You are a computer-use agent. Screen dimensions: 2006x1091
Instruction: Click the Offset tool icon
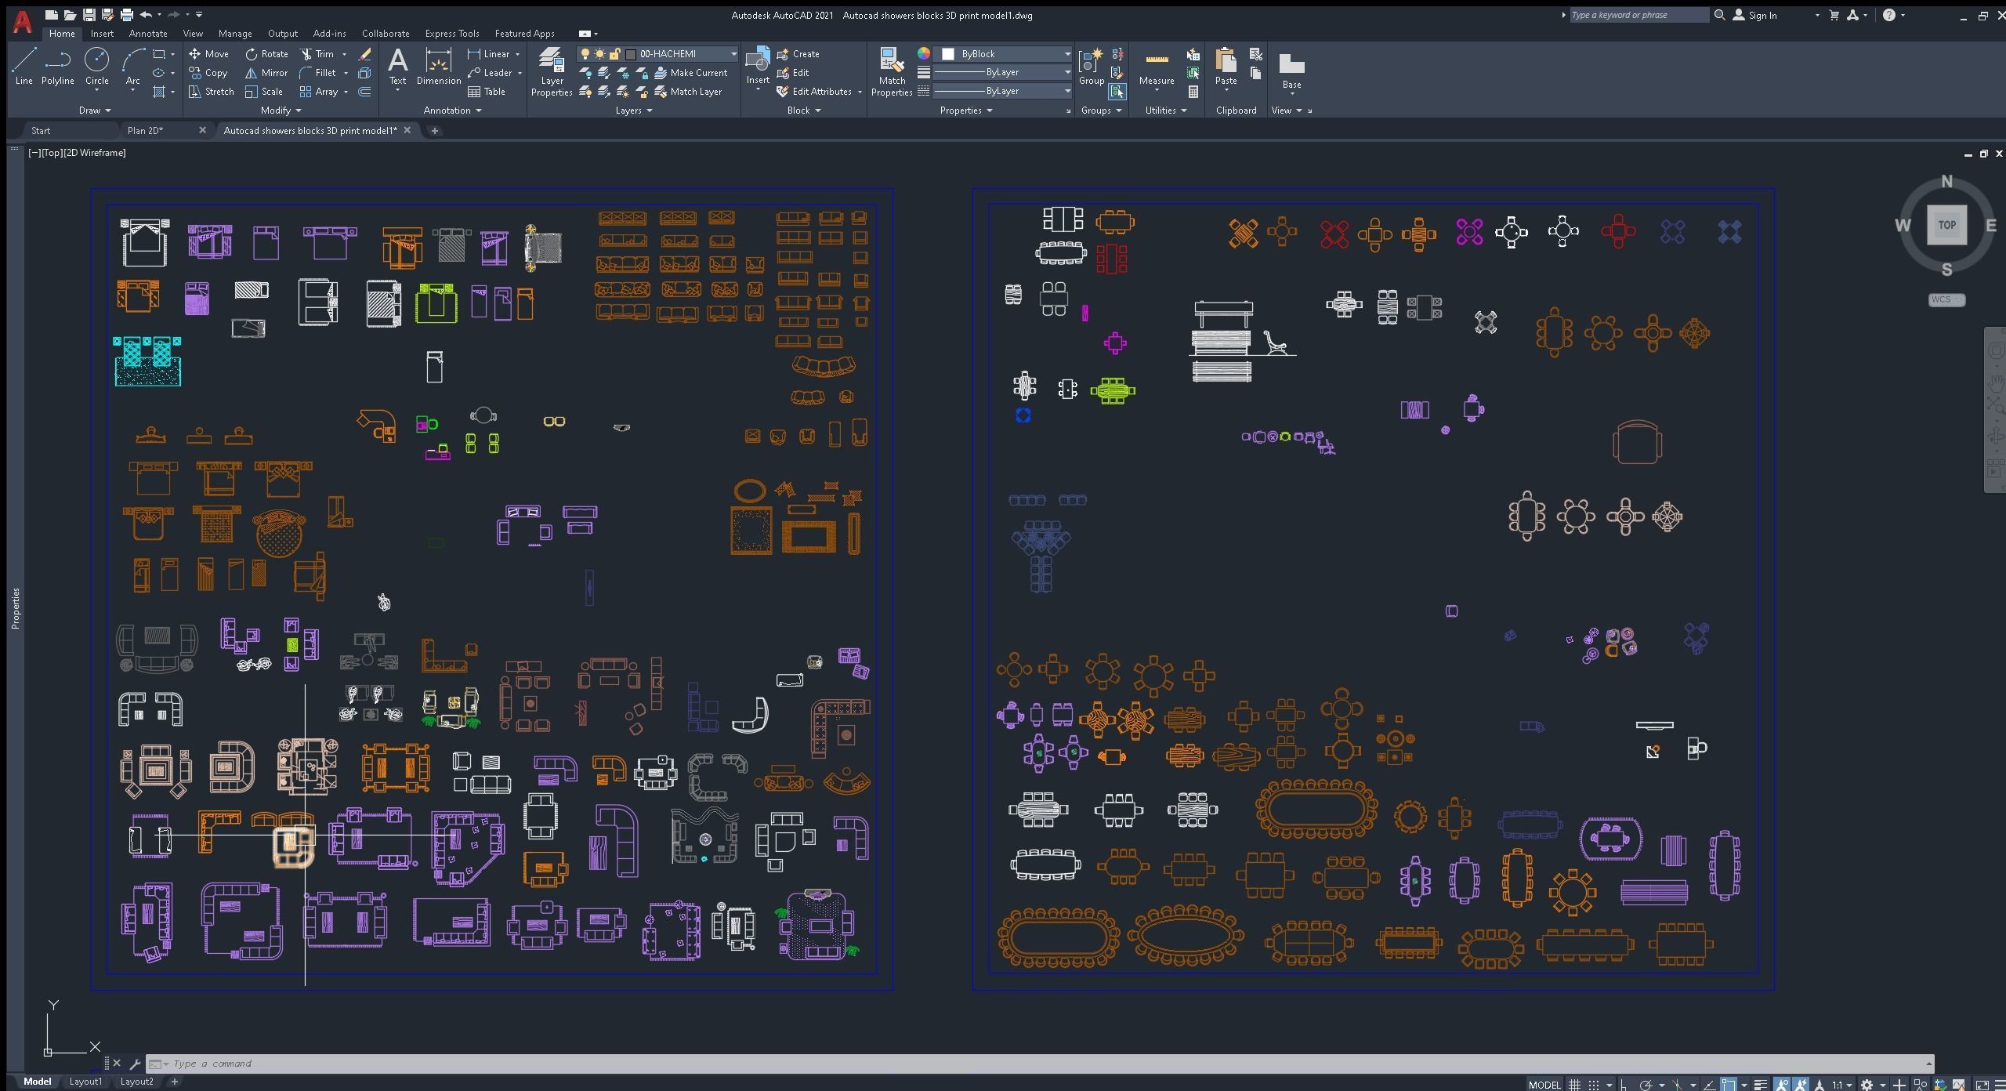point(364,92)
